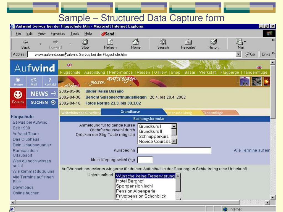Click the Internet Explorer page icon in title bar

point(13,26)
